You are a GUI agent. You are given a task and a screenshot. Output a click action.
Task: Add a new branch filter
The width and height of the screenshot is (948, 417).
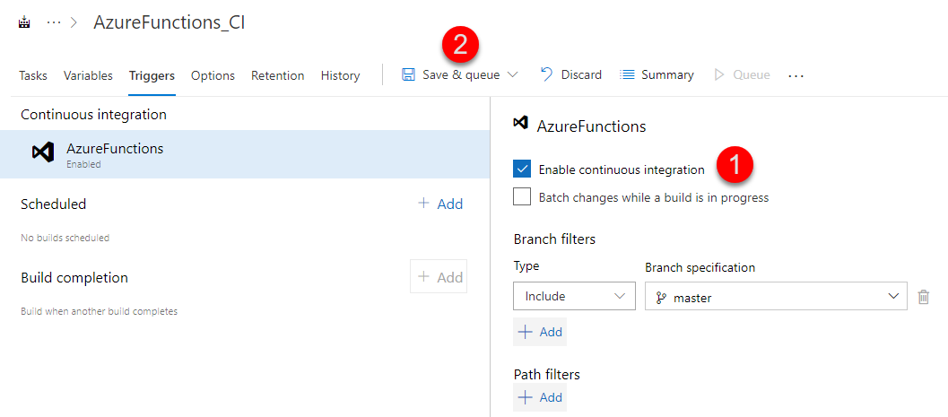coord(540,332)
